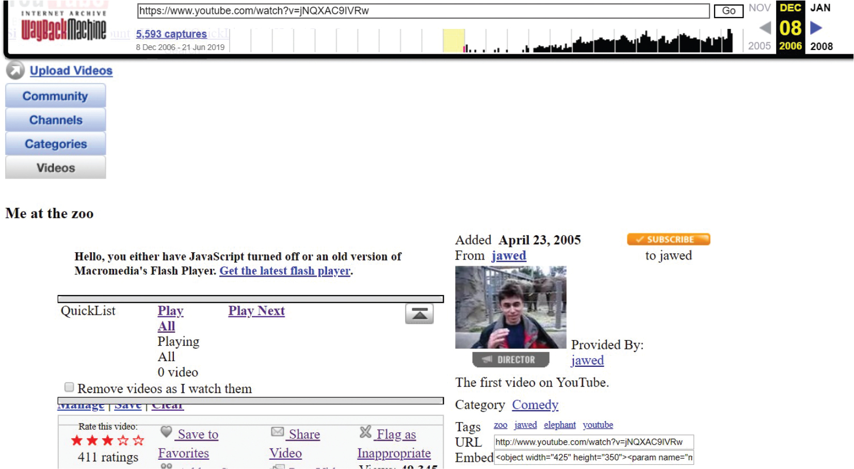Open the Categories tab
Image resolution: width=854 pixels, height=469 pixels.
click(x=56, y=144)
